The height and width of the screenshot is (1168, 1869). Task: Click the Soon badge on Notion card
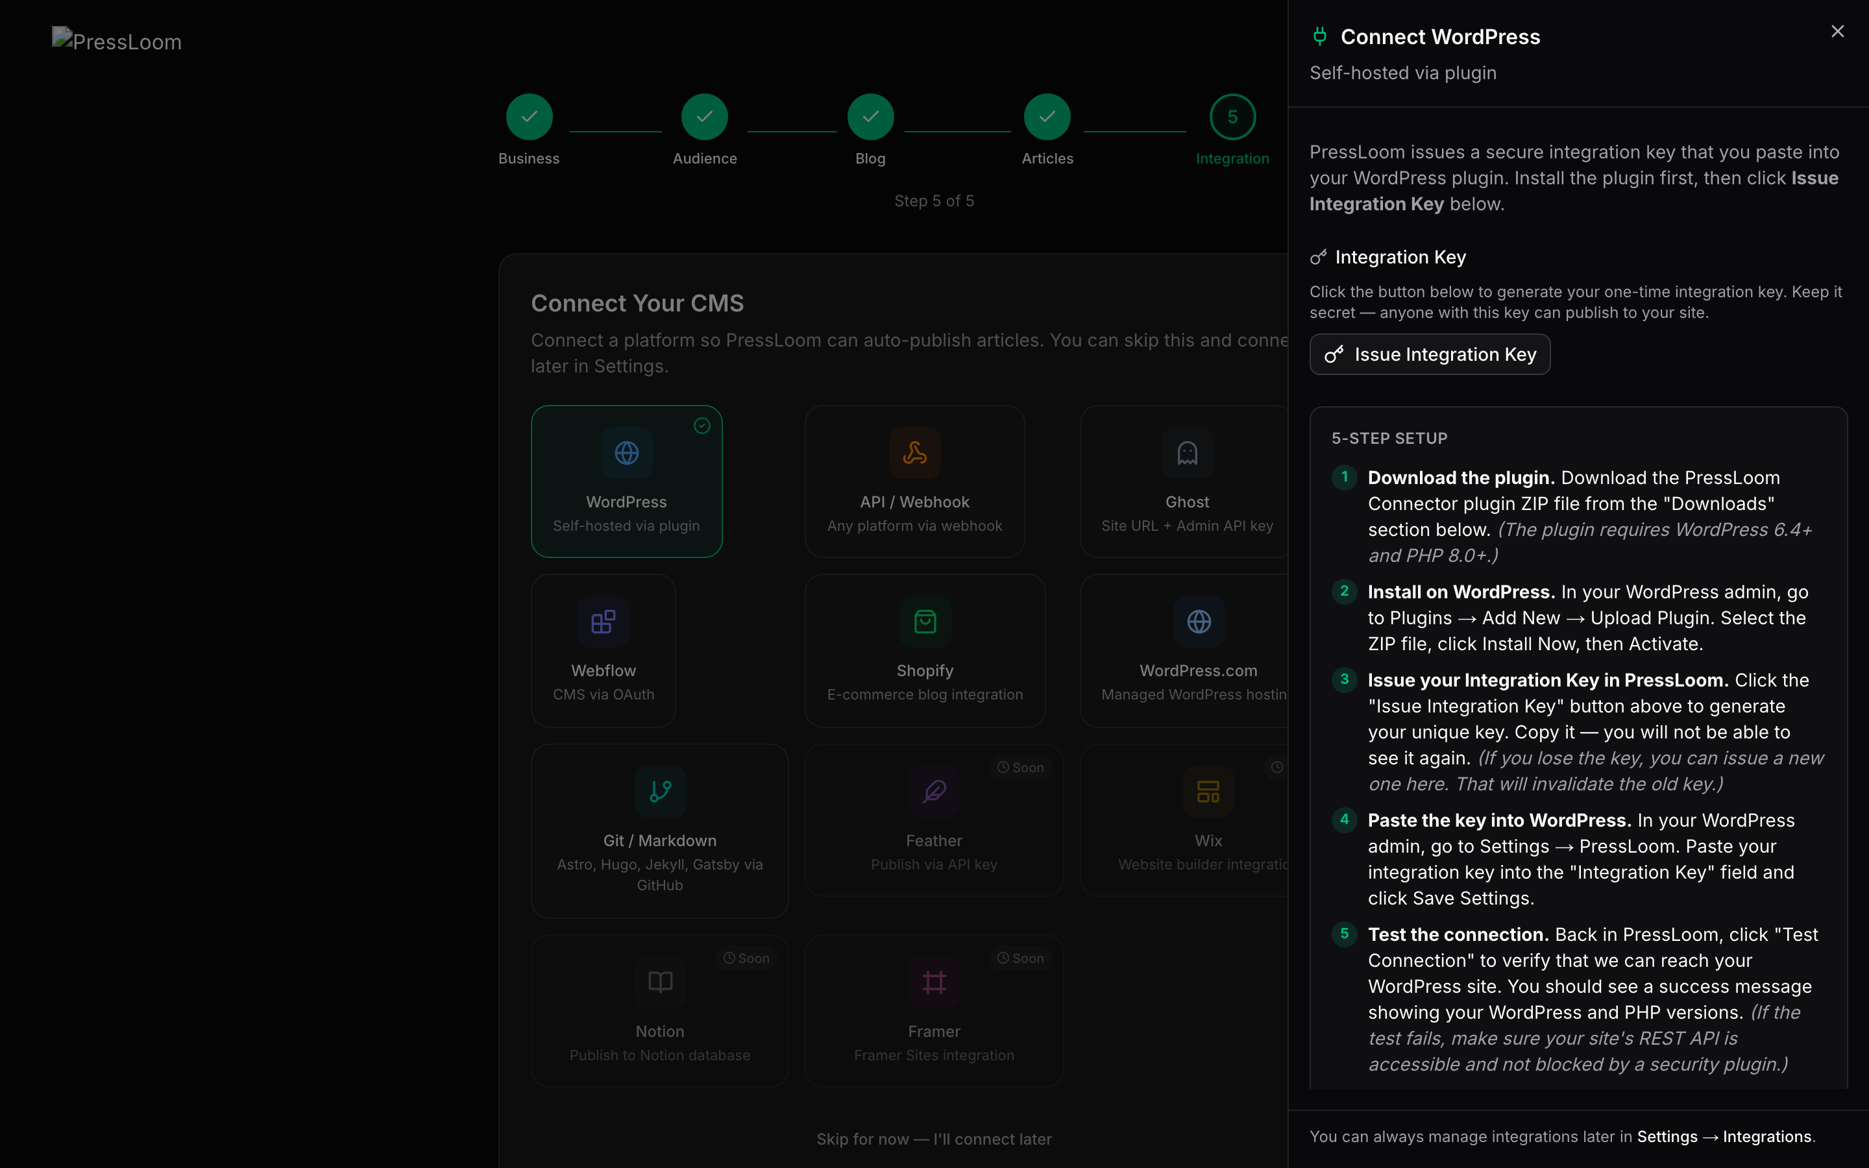click(x=746, y=958)
